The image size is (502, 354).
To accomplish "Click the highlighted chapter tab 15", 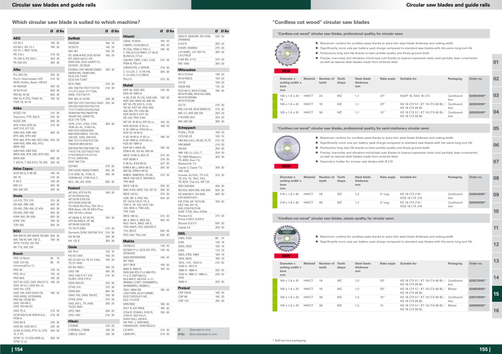I will (496, 294).
